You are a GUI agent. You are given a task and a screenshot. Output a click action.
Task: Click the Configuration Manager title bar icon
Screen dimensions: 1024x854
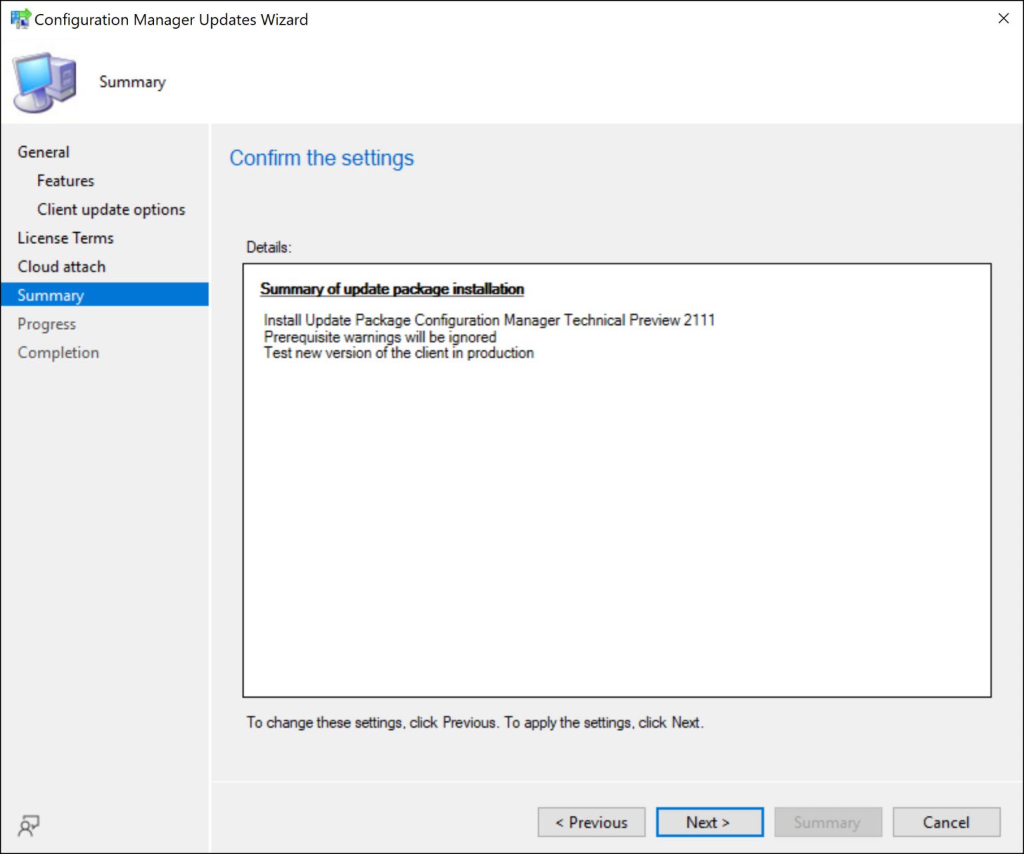(x=21, y=19)
